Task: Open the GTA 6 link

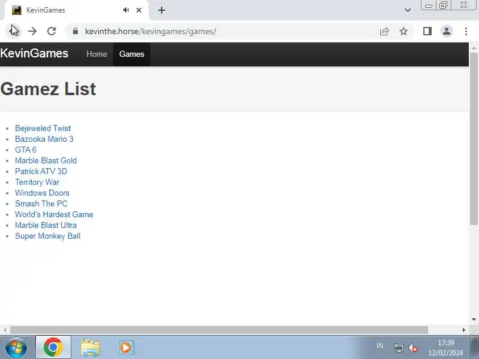Action: [26, 150]
